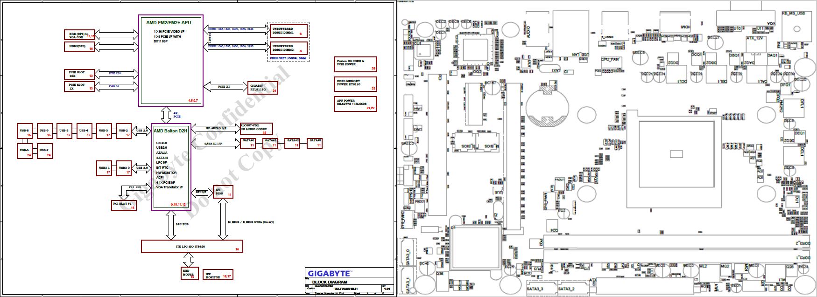Click the ITE LPC SIO IT8620 block
Image resolution: width=817 pixels, height=297 pixels.
[x=192, y=246]
